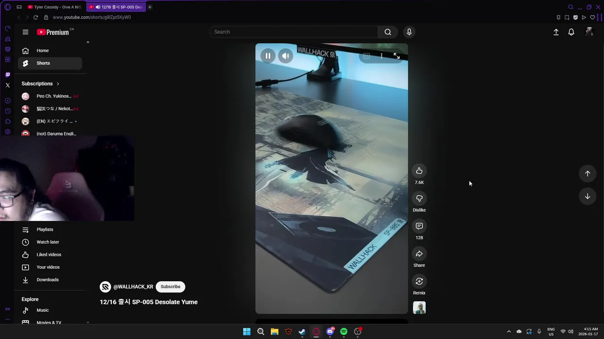Image resolution: width=604 pixels, height=339 pixels.
Task: Open a new browser tab
Action: click(150, 7)
